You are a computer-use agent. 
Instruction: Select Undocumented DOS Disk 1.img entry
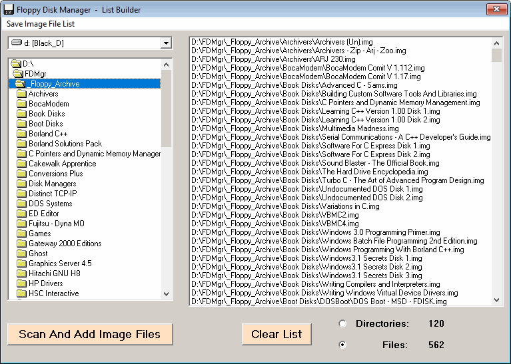306,189
